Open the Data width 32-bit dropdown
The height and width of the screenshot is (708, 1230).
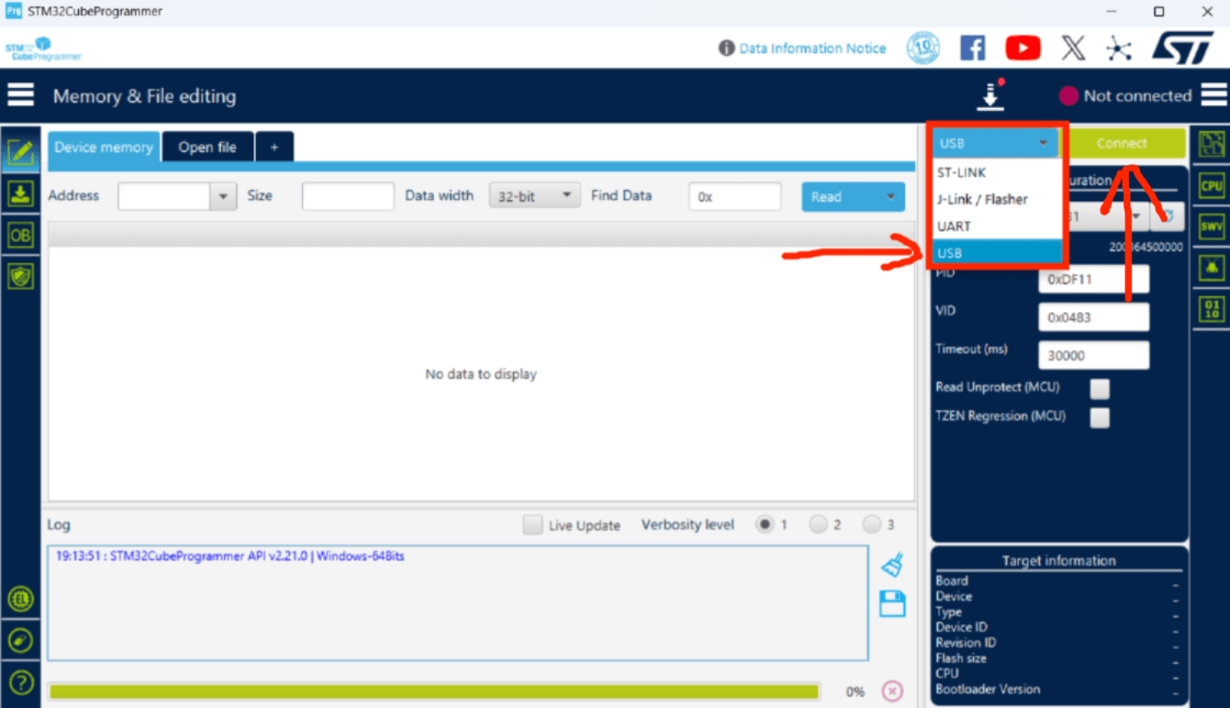pos(534,196)
